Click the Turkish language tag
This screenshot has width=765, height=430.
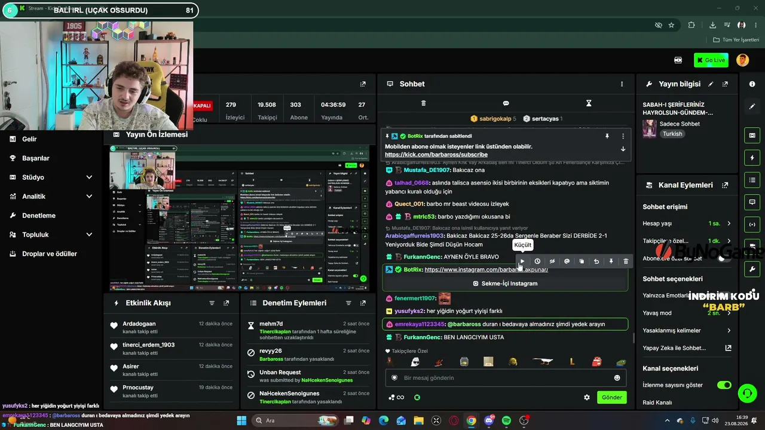[x=672, y=134]
